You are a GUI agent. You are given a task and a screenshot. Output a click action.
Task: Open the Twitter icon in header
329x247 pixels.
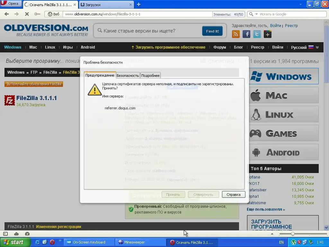(x=257, y=34)
